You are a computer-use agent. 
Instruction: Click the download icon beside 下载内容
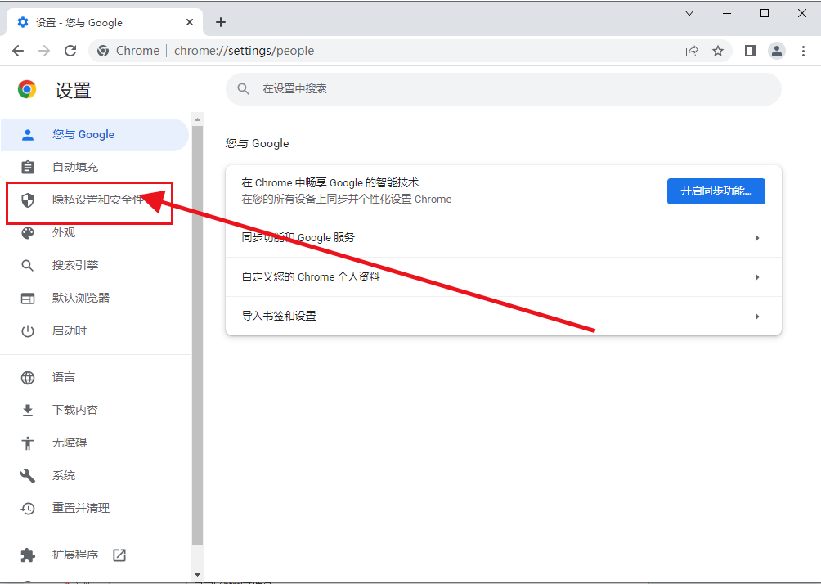pyautogui.click(x=28, y=410)
